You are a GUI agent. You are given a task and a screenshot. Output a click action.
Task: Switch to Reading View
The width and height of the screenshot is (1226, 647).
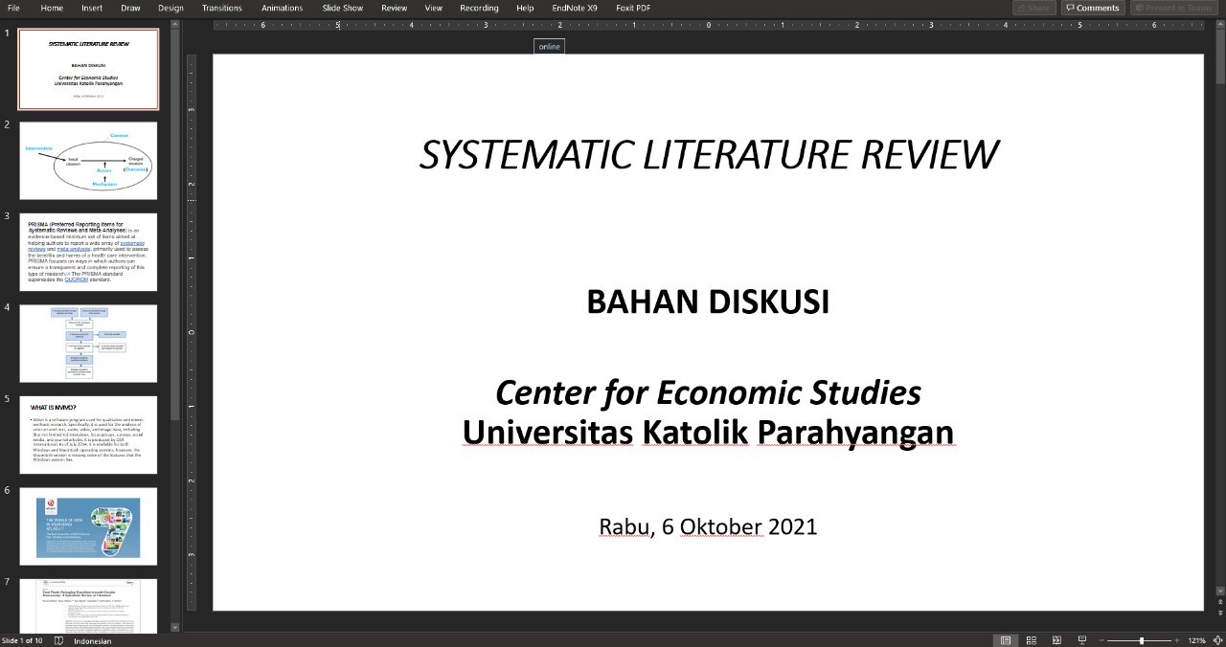pyautogui.click(x=1056, y=640)
